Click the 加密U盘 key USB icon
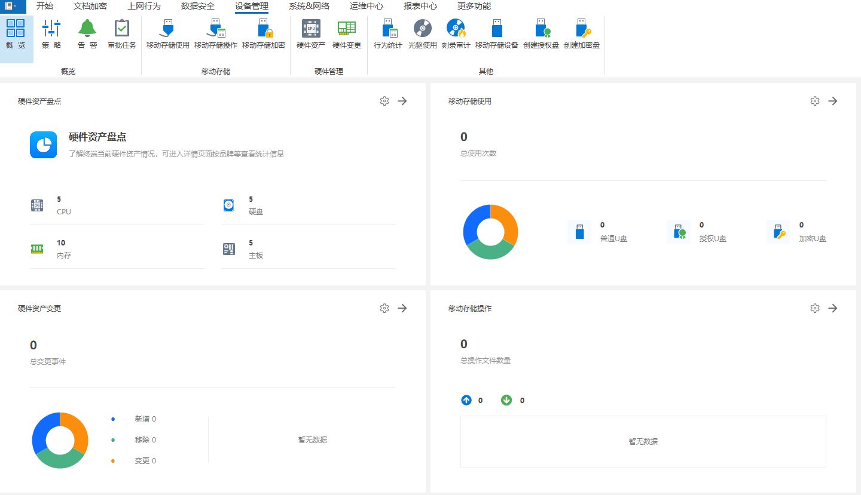Image resolution: width=861 pixels, height=495 pixels. pos(778,232)
